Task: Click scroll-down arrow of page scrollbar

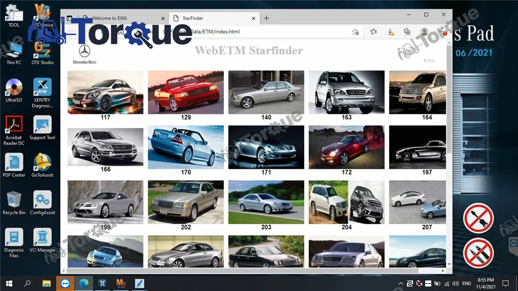Action: (449, 264)
